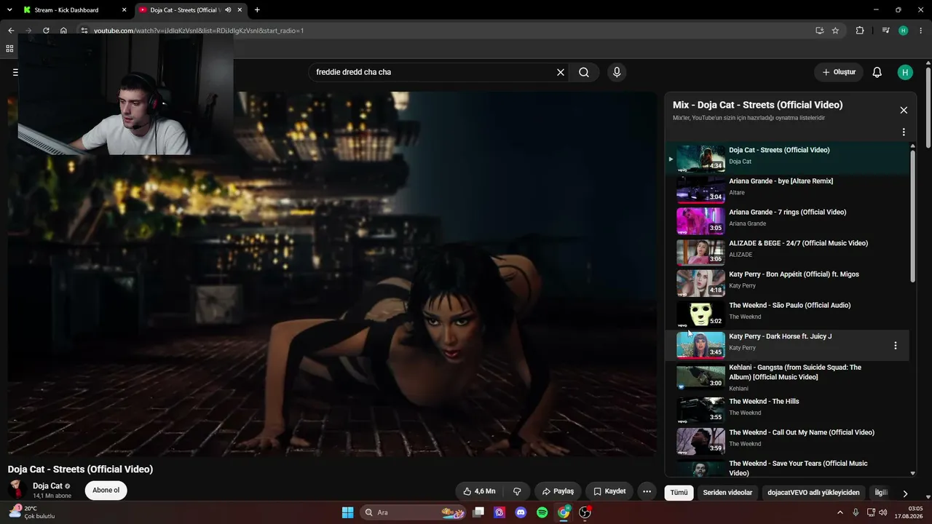The width and height of the screenshot is (932, 524).
Task: Click the browser address bar URL
Action: (x=199, y=31)
